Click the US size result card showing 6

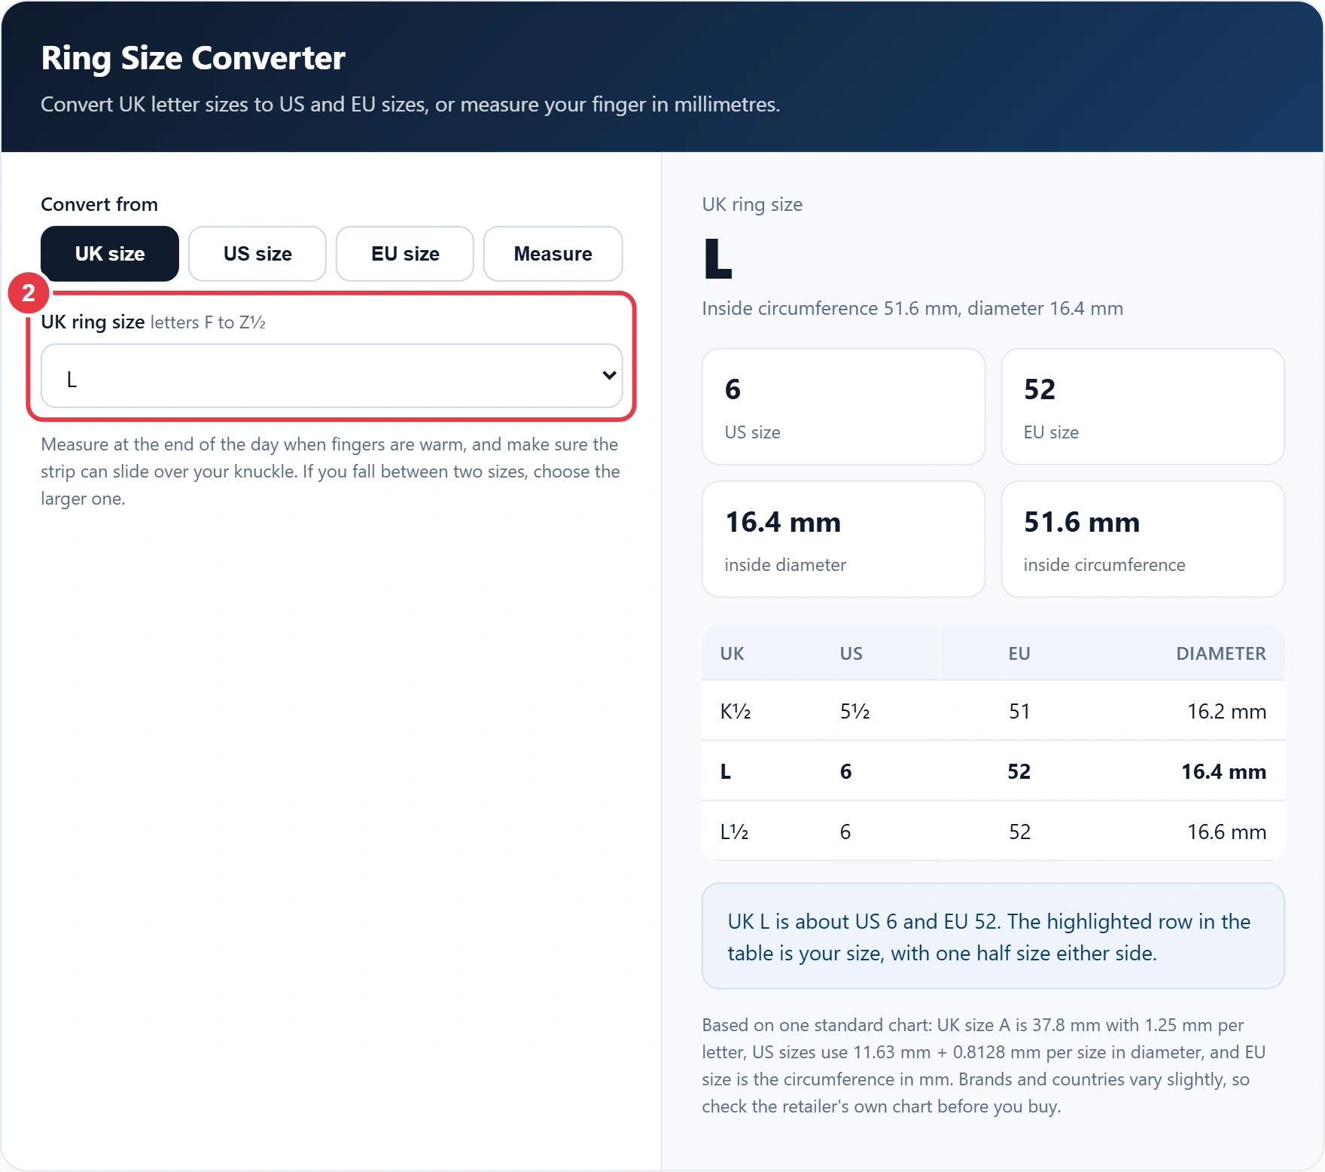(x=843, y=407)
